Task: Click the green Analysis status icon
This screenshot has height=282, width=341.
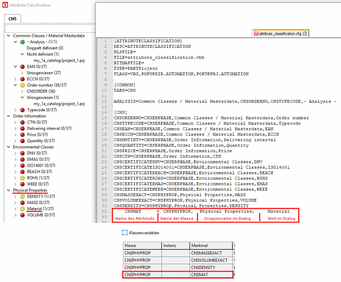Action: pos(22,42)
